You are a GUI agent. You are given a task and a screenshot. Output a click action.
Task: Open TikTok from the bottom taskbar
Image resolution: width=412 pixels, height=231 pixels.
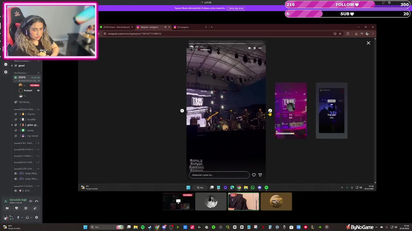(x=192, y=227)
